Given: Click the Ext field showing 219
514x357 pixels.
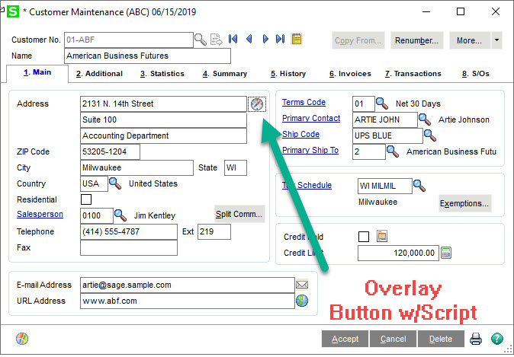Looking at the screenshot, I should [x=214, y=231].
